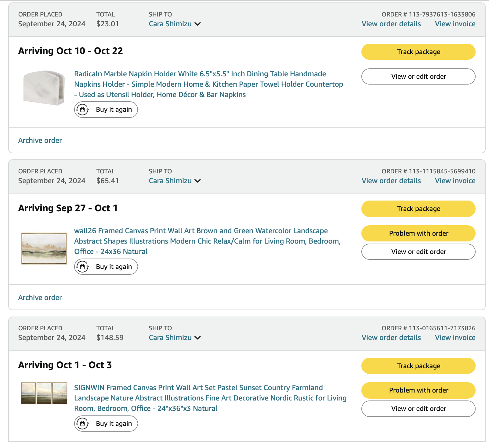Track package for the Sep 27 - Oct 1 order

(418, 209)
